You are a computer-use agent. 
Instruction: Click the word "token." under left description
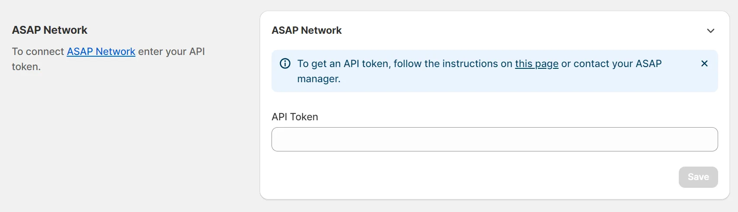pyautogui.click(x=26, y=67)
